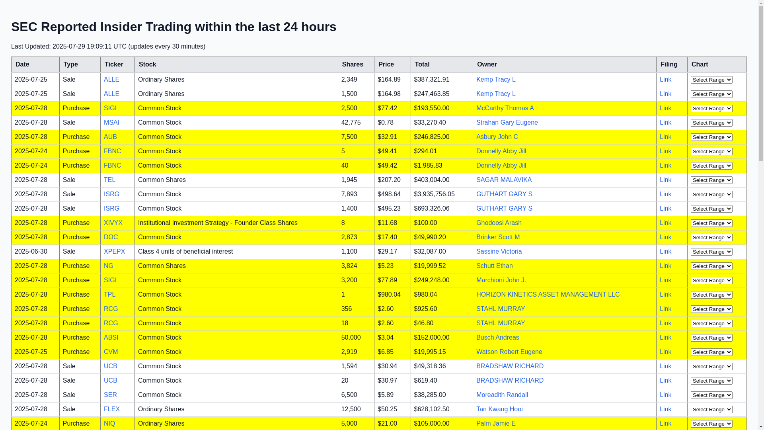The image size is (764, 430).
Task: Open the XIVYX ticker link
Action: 113,223
